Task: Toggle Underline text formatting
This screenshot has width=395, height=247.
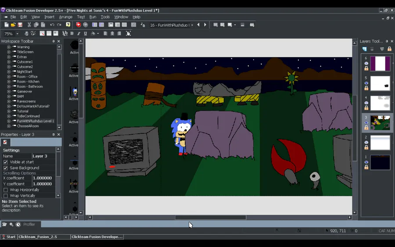Action: click(86, 33)
